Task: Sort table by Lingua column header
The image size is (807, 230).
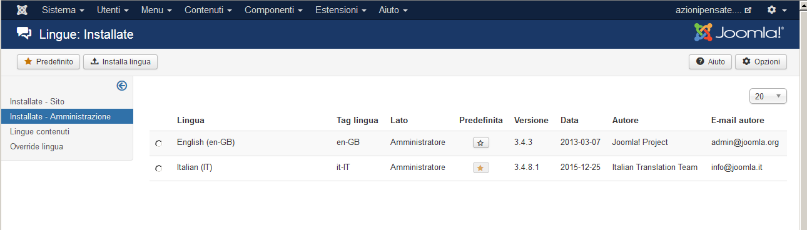Action: 190,120
